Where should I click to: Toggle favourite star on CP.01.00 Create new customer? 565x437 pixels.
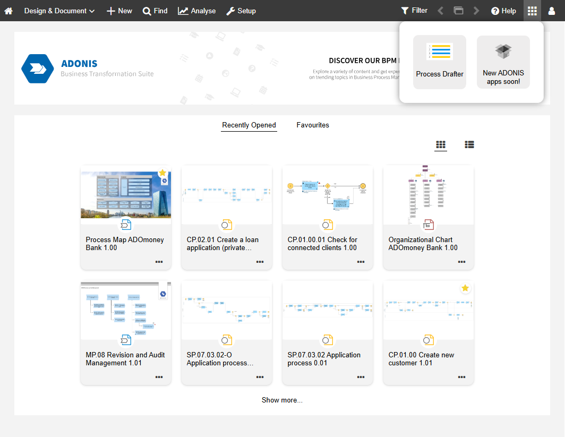pos(465,288)
